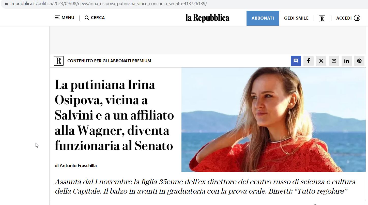Go to la Repubblica homepage logo

pos(207,18)
